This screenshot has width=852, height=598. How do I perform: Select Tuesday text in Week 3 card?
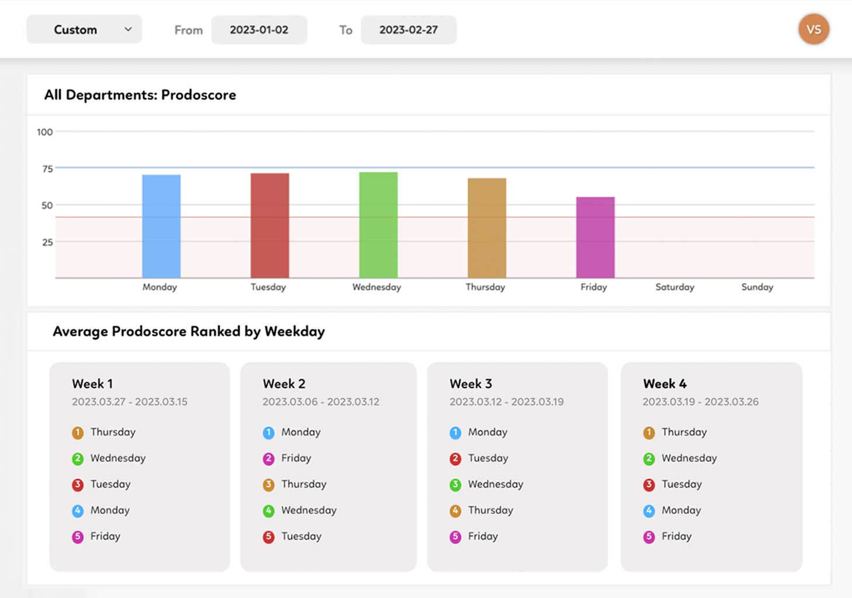pos(488,458)
